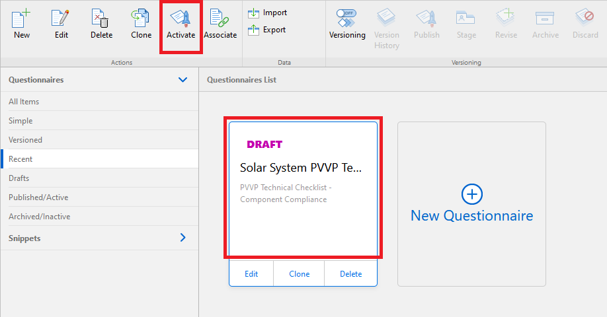Collapse the Questionnaires section
607x317 pixels.
182,80
